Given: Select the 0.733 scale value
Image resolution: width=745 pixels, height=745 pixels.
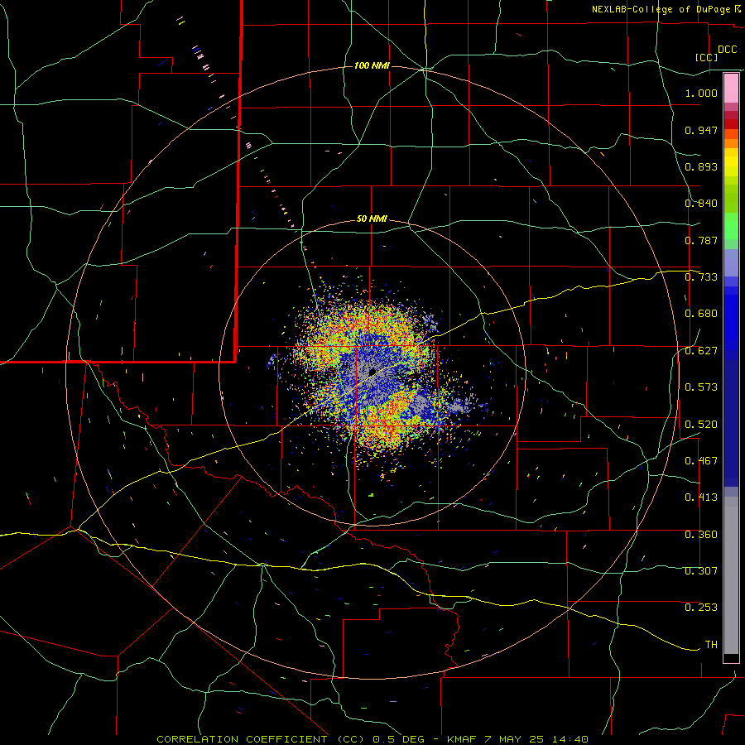Looking at the screenshot, I should tap(701, 277).
